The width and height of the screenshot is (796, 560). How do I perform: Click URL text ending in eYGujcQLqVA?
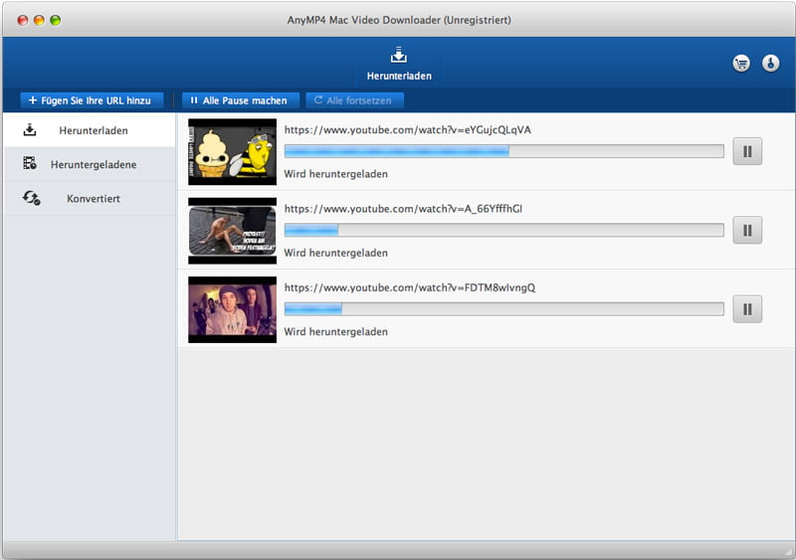408,130
